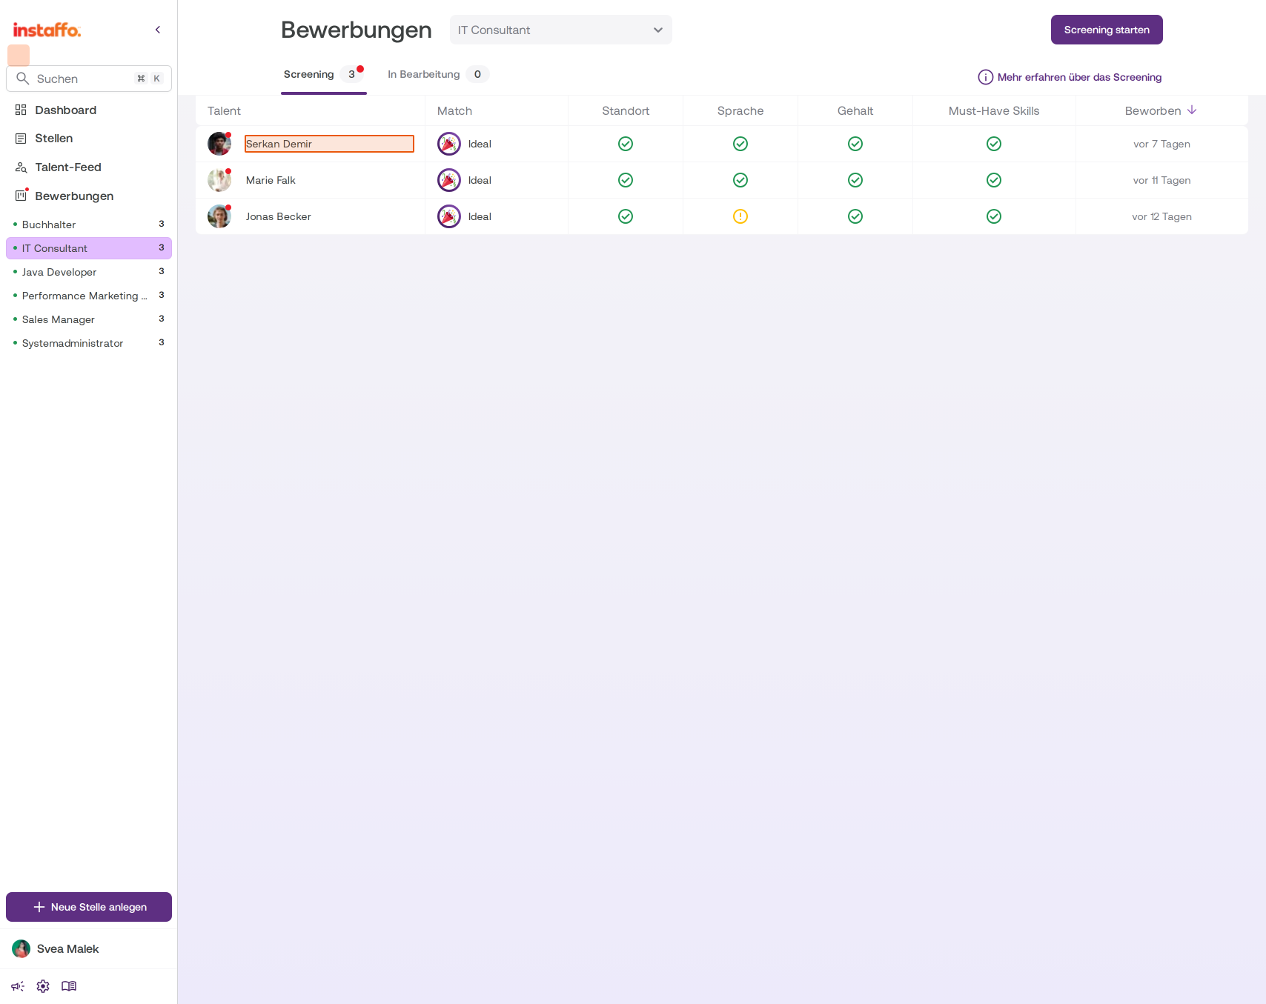Screen dimensions: 1266x1004
Task: Switch to the In Bearbeitung tab
Action: click(x=438, y=75)
